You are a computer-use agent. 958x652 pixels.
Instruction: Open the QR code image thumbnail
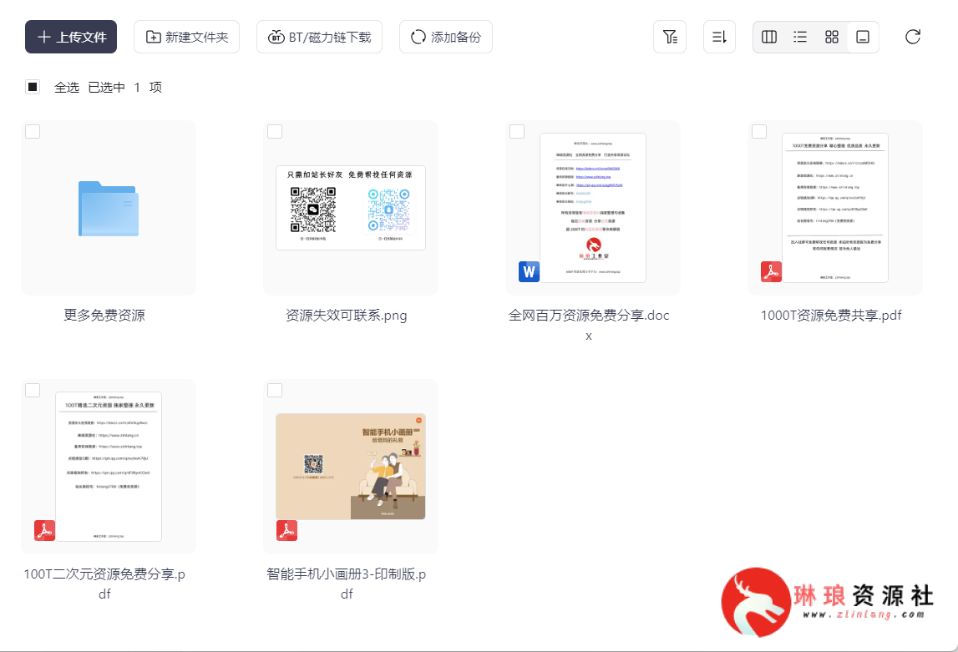(x=351, y=208)
